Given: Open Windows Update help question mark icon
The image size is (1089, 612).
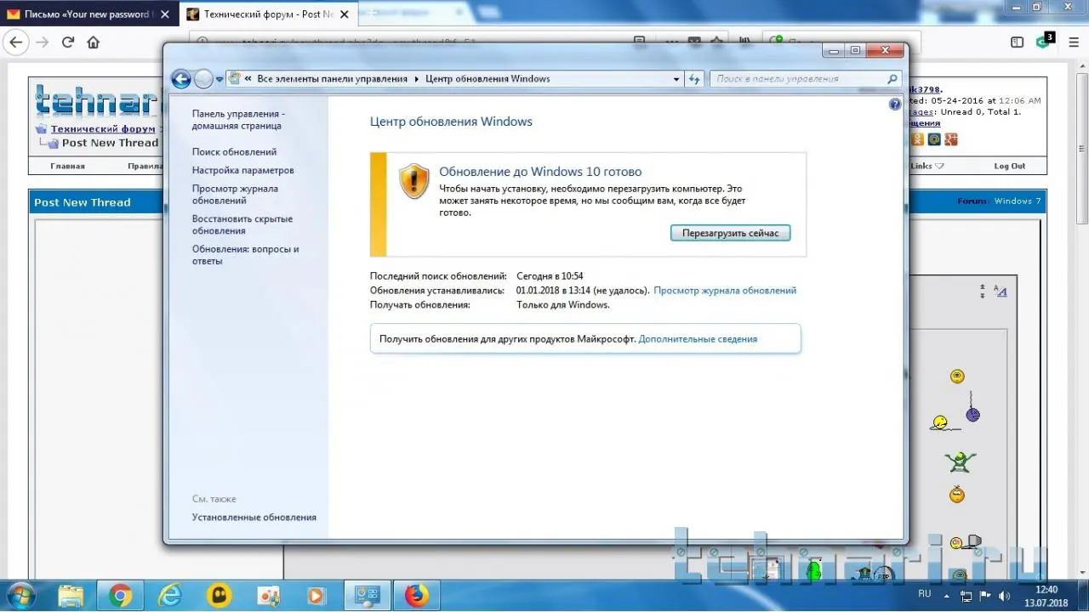Looking at the screenshot, I should [895, 104].
